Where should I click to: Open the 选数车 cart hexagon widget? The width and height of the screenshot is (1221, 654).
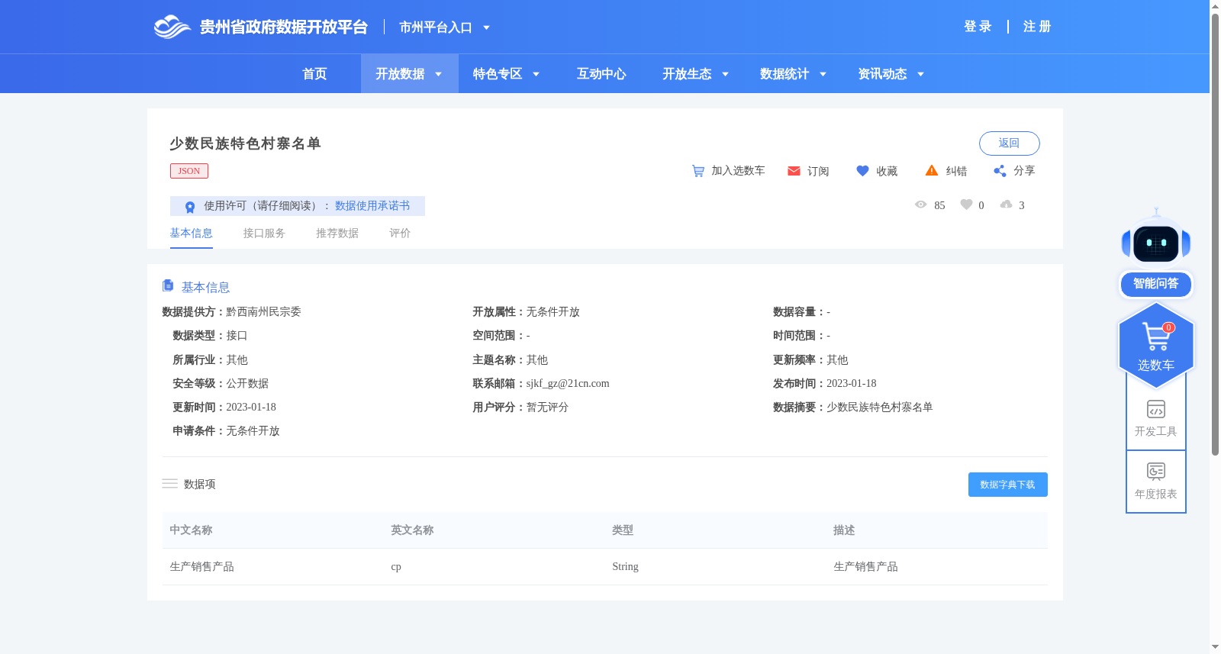pos(1156,345)
